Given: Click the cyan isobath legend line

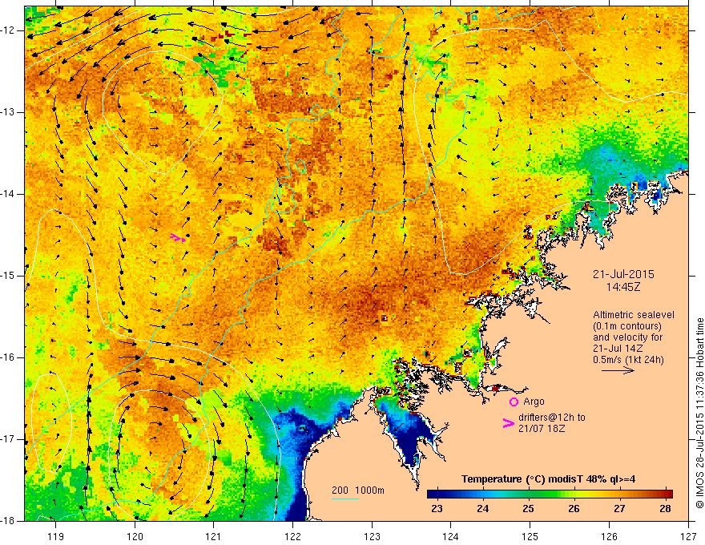Looking at the screenshot, I should tap(344, 499).
